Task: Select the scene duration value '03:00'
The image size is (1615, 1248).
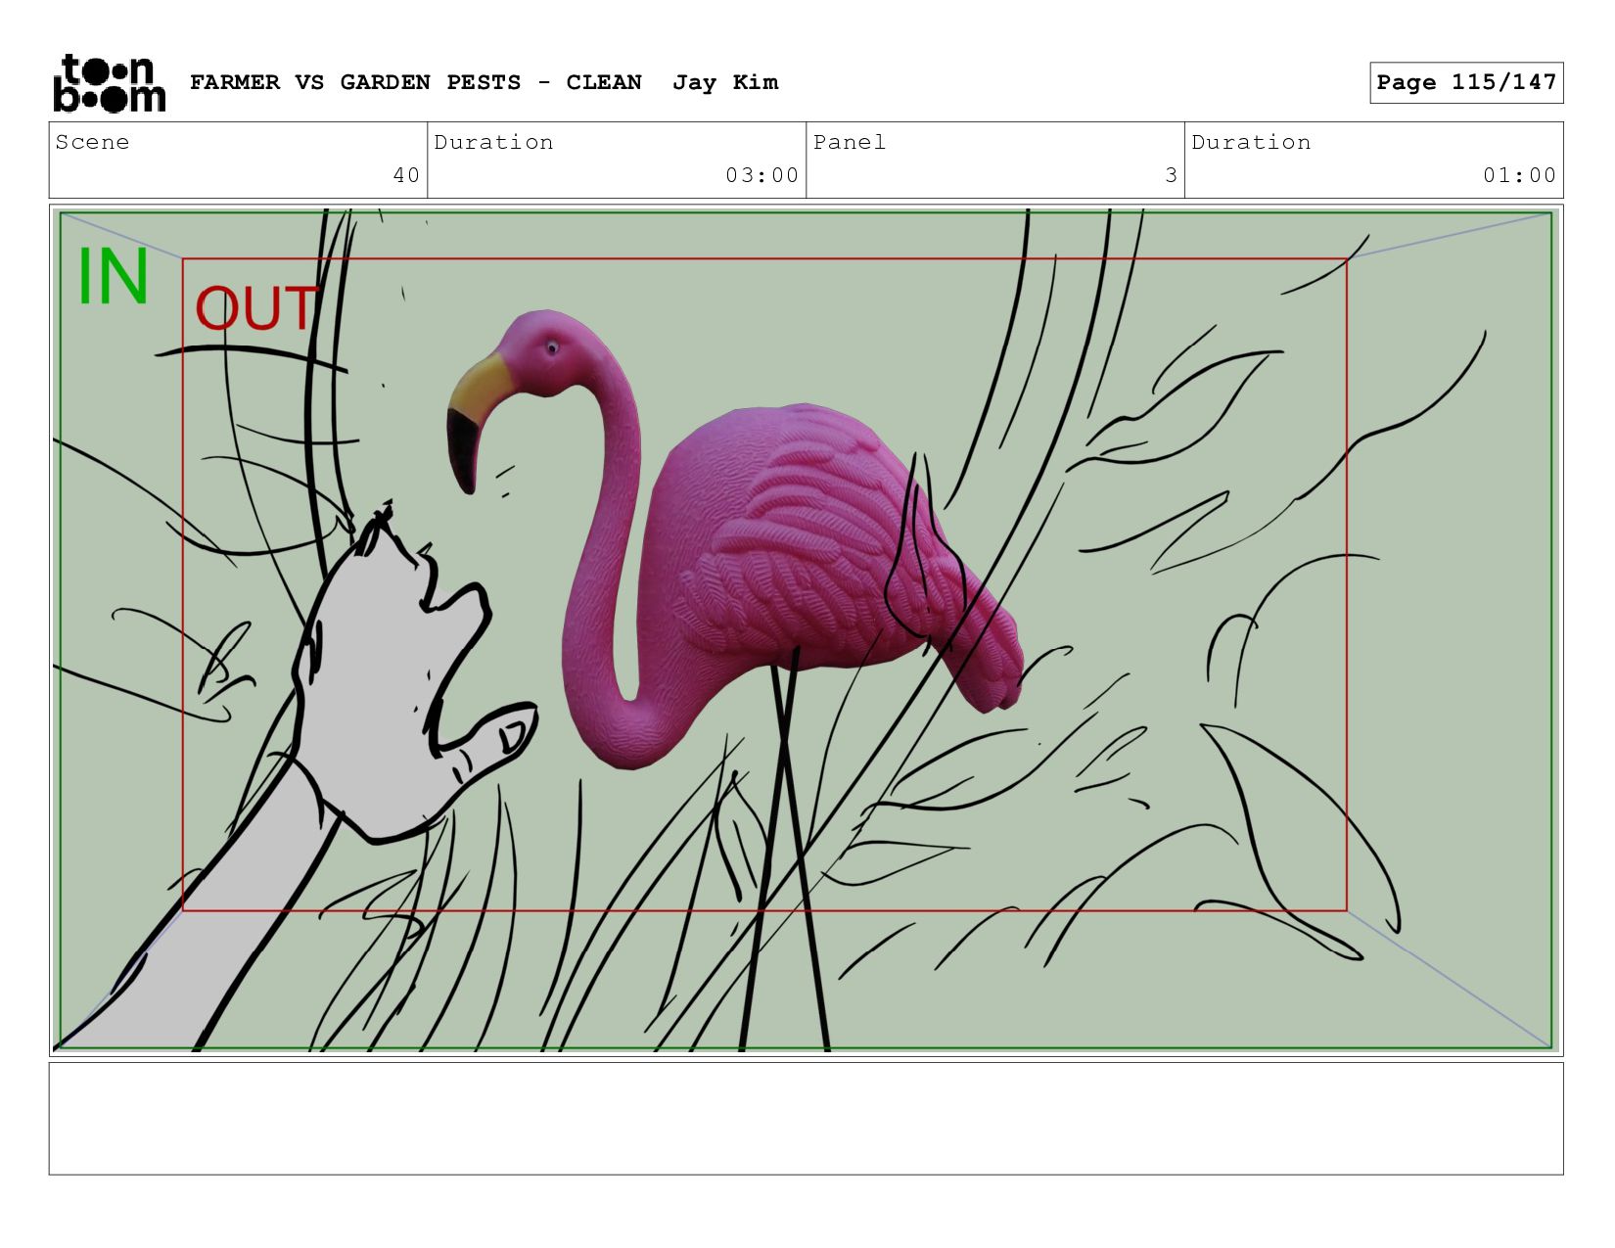Action: tap(762, 175)
